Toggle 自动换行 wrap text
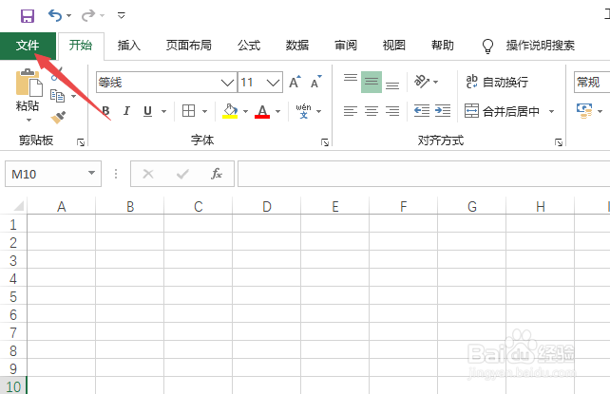This screenshot has width=610, height=394. coord(497,82)
